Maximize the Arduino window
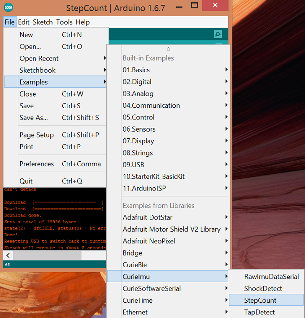 tap(194, 5)
